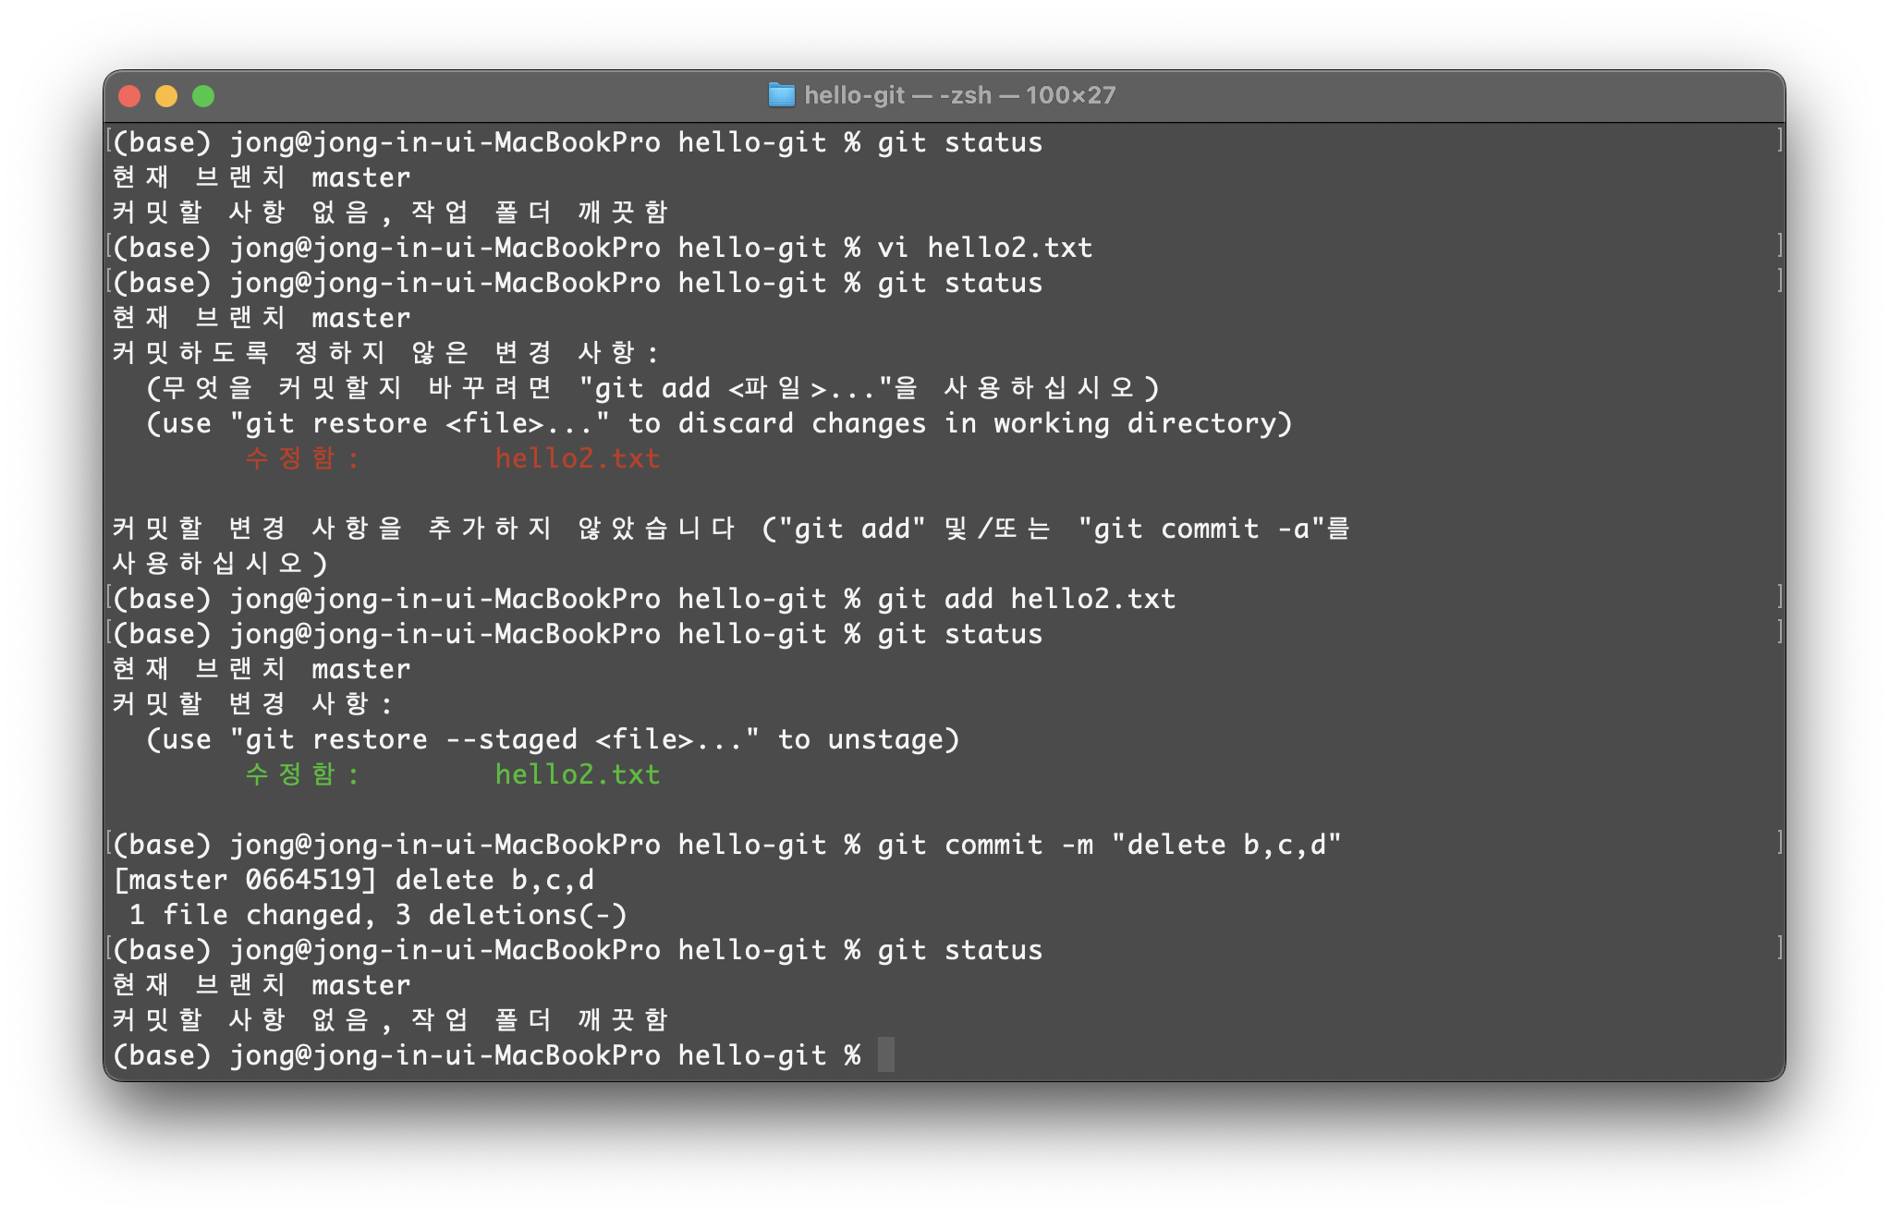Screen dimensions: 1889x1218
Task: Click the "git restore --staged" hint text
Action: point(411,739)
